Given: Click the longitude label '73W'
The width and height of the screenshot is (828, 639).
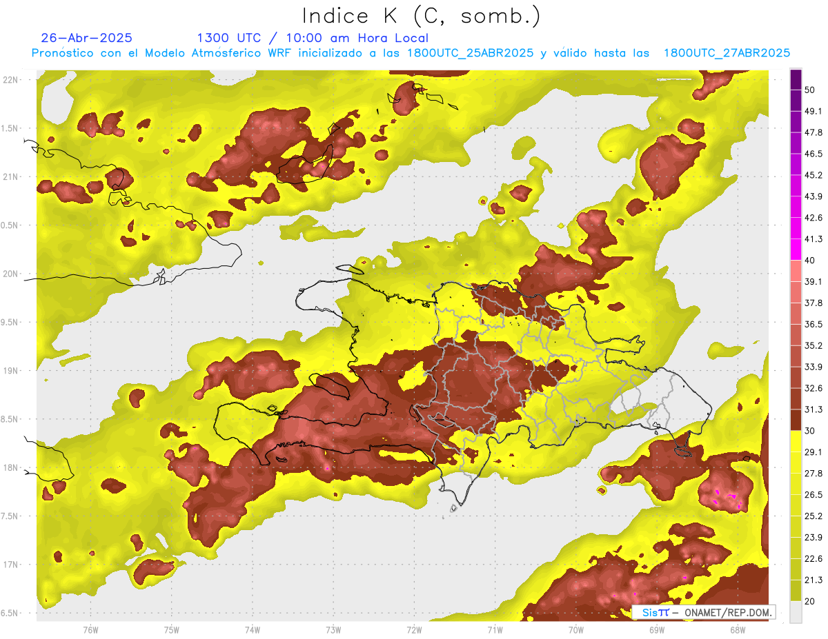Looking at the screenshot, I should [x=333, y=629].
